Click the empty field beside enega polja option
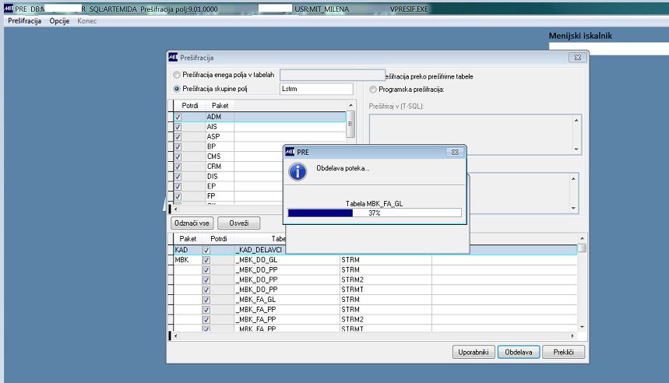The height and width of the screenshot is (383, 669). [x=333, y=75]
